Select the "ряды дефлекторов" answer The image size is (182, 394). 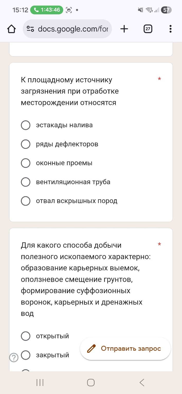click(25, 144)
